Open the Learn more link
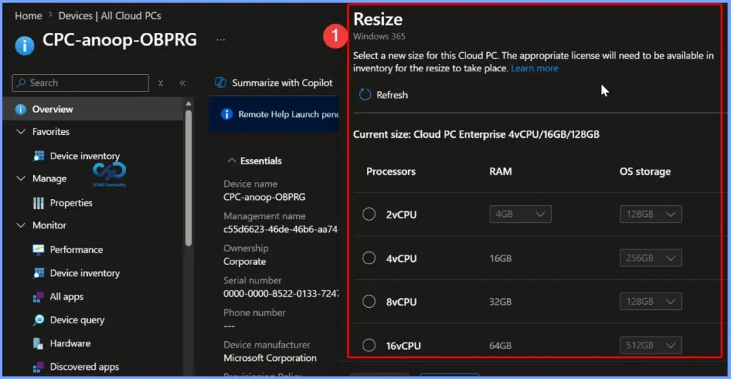 pyautogui.click(x=535, y=68)
